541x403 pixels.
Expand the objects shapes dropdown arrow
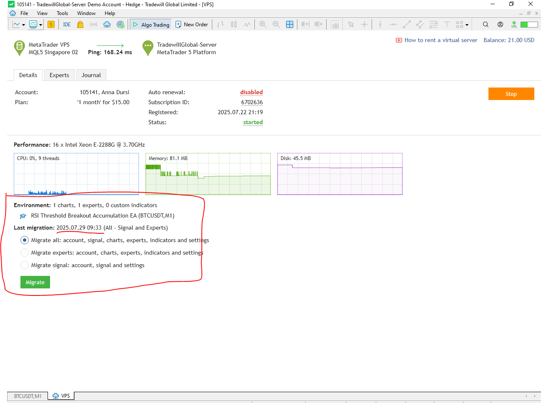click(x=467, y=25)
